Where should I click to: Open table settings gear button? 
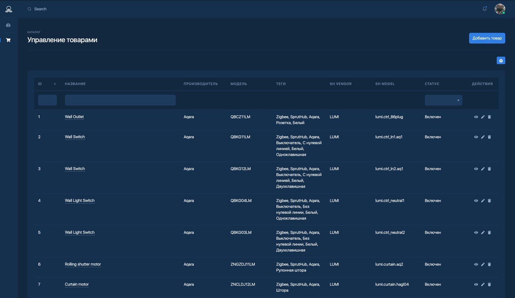click(501, 61)
